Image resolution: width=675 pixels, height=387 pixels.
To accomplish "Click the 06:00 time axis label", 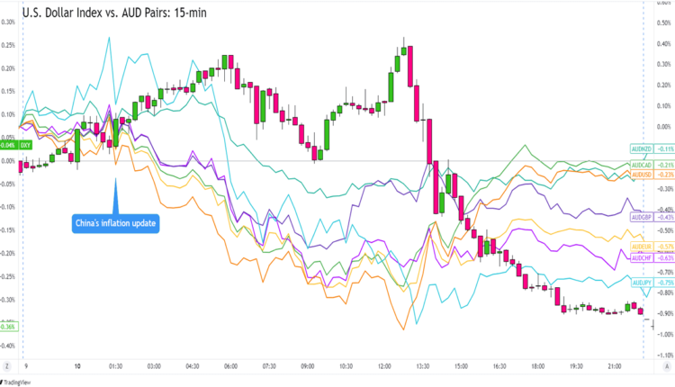I will 230,366.
